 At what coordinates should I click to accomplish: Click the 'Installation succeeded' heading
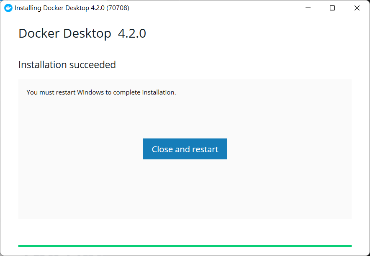tap(67, 65)
